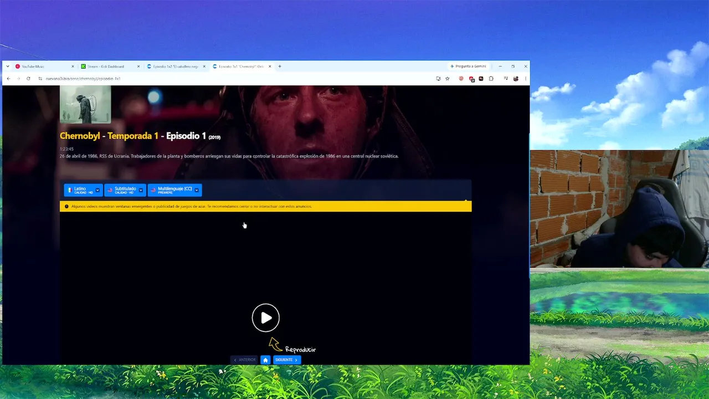Switch to the Episodio 1x2 tab
The height and width of the screenshot is (399, 709).
176,66
